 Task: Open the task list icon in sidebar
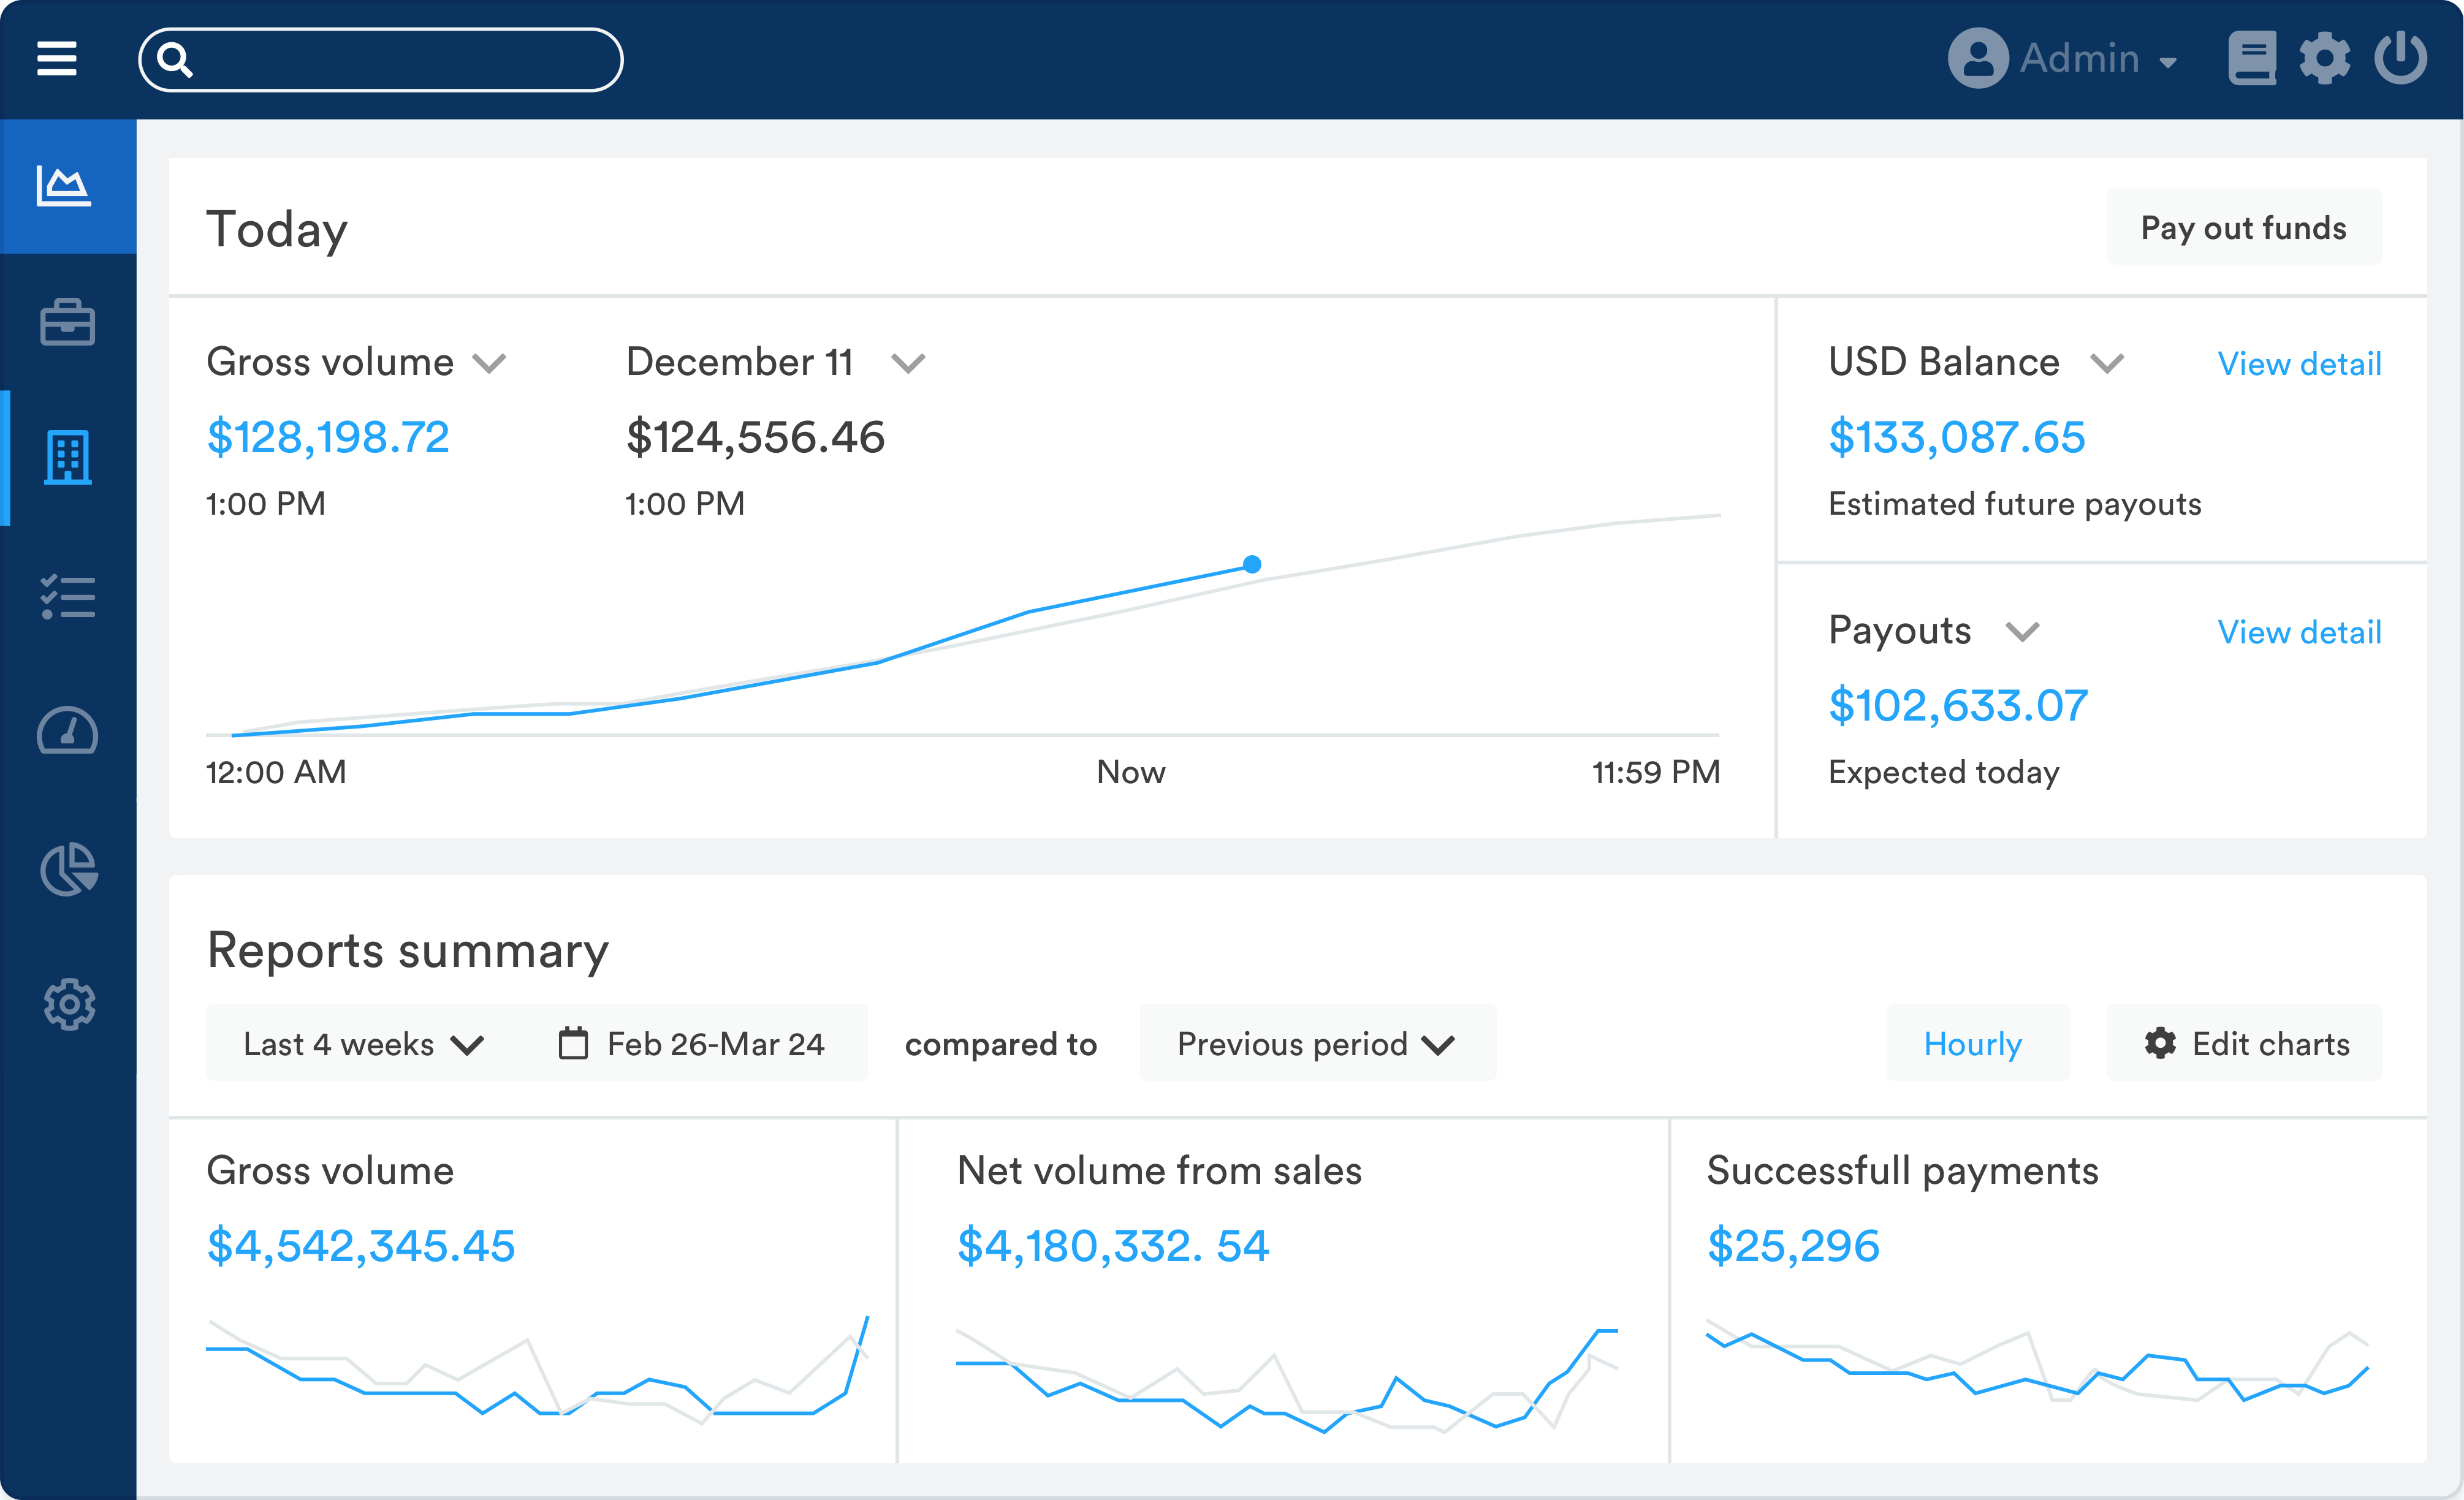pyautogui.click(x=67, y=596)
